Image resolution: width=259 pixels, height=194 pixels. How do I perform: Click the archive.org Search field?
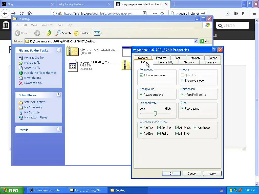tap(232, 25)
